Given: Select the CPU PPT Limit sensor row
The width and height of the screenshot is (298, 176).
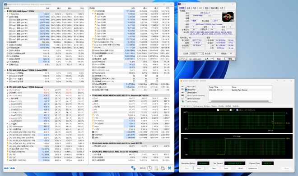Looking at the screenshot, I should [131, 62].
